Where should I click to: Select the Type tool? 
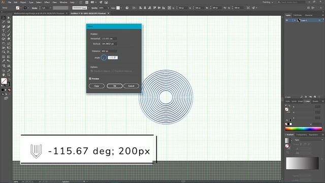pos(4,30)
